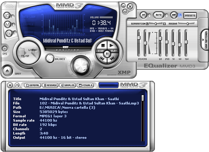Skip to the previous track
This screenshot has height=152, width=209.
click(x=102, y=59)
